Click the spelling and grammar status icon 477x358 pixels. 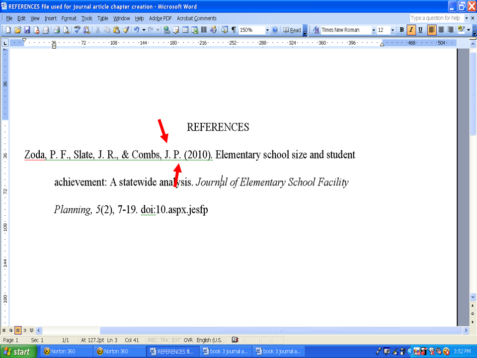point(235,340)
